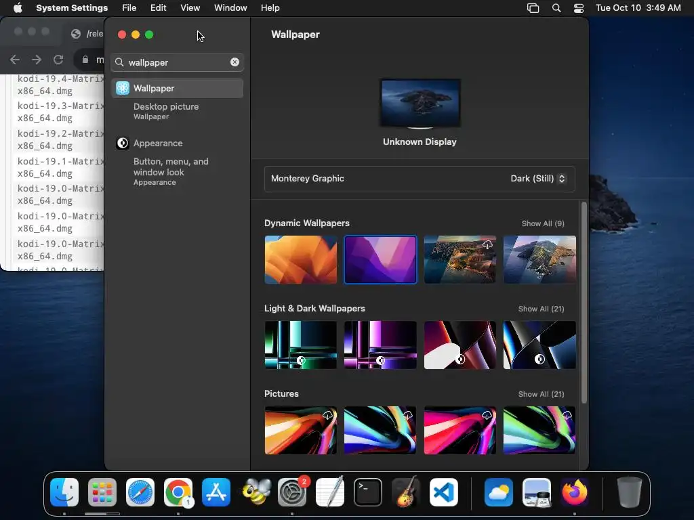This screenshot has width=694, height=520.
Task: Click the date and time in menu bar
Action: [x=638, y=8]
